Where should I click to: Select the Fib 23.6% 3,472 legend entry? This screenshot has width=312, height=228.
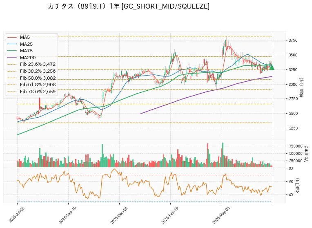click(31, 64)
